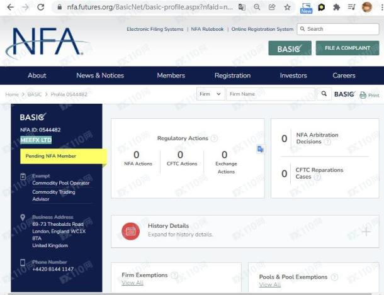
Task: Bookmark this page with the star icon
Action: pos(287,7)
